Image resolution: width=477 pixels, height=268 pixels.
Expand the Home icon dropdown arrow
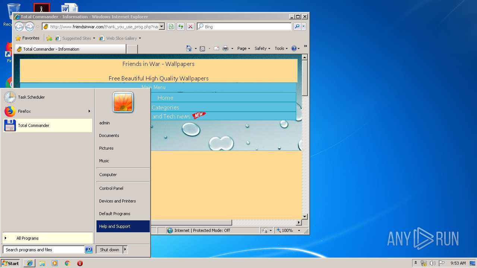click(196, 48)
